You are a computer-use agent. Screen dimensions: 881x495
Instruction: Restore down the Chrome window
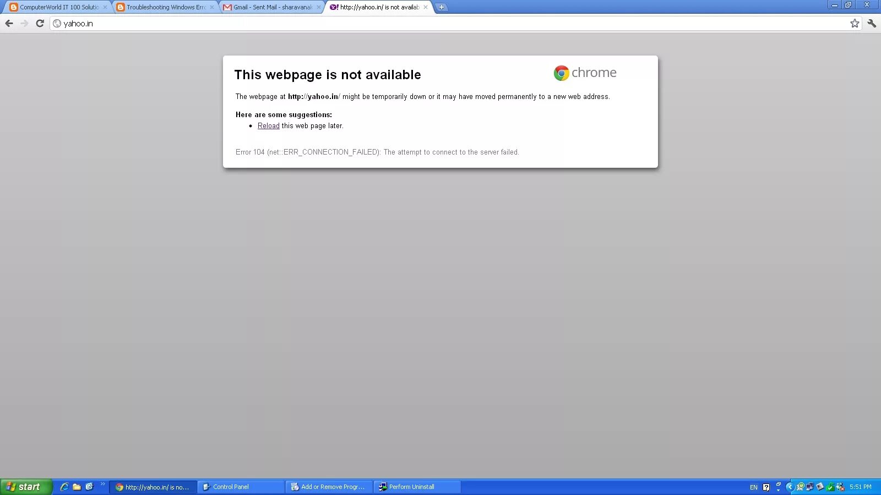pos(849,5)
